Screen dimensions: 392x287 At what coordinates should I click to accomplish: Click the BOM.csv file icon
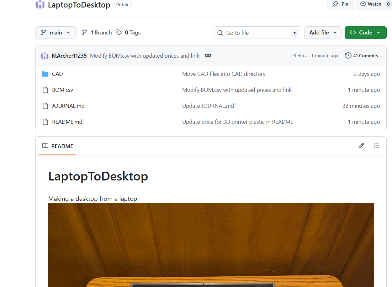[45, 90]
